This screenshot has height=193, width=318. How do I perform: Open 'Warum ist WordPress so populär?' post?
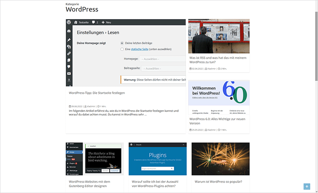pyautogui.click(x=218, y=182)
